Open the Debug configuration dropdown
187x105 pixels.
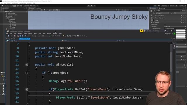35,36
